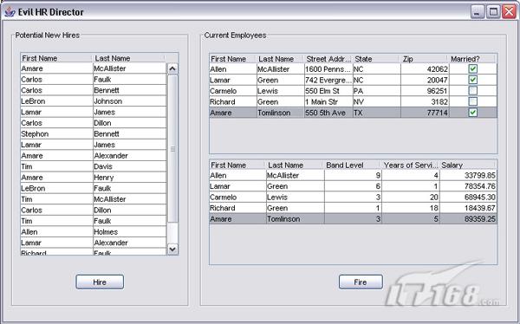Click the '550 5th Ave' address cell
This screenshot has width=520, height=324.
(x=328, y=113)
